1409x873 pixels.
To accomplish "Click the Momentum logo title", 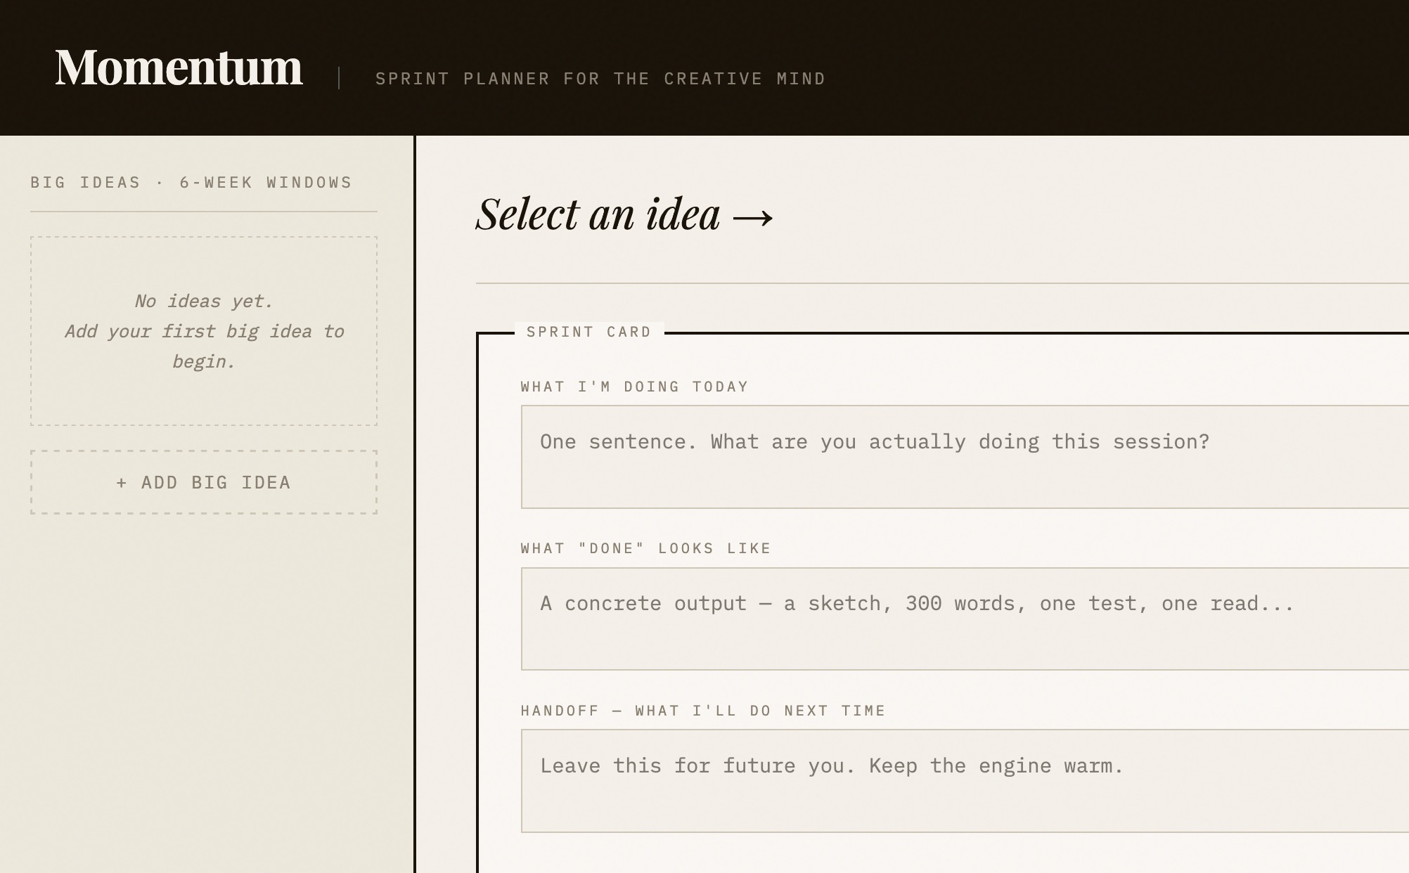I will 179,67.
